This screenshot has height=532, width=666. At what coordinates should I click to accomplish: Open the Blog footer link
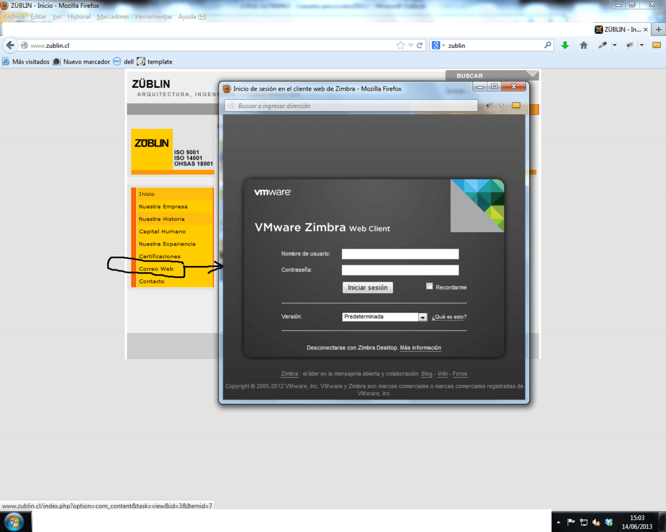(x=427, y=374)
